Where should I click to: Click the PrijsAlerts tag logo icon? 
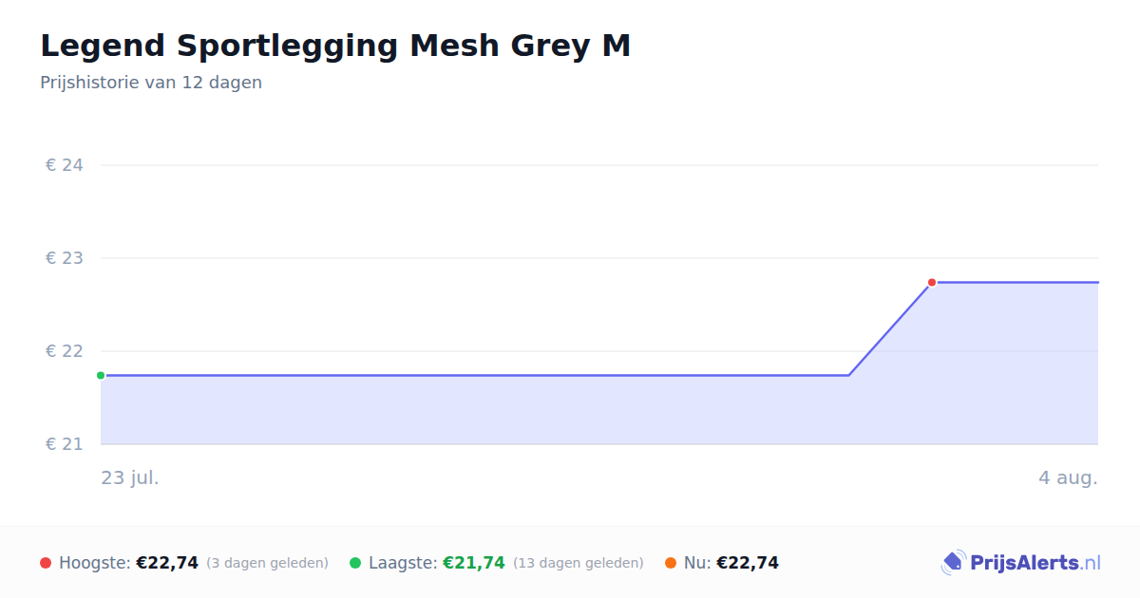coord(953,563)
